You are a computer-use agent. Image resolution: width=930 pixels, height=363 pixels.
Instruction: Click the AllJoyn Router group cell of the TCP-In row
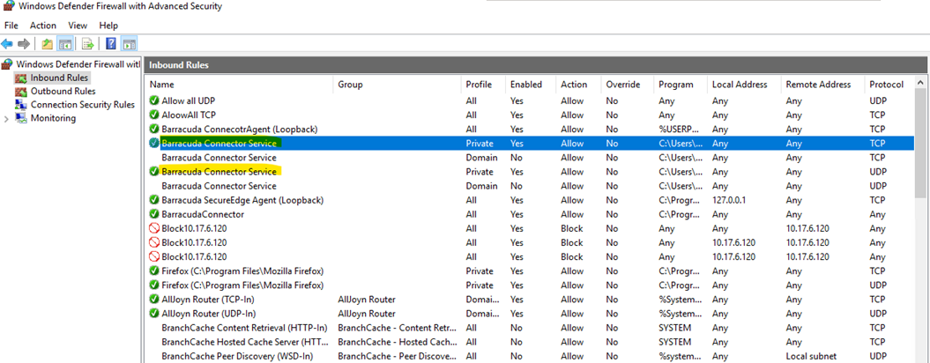[367, 299]
